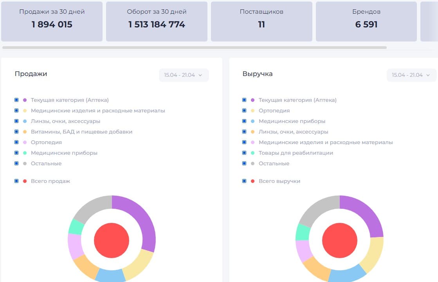Toggle Витамины, БАД и пищевые добавки checkbox
Viewport: 438px width, 282px height.
click(x=16, y=132)
